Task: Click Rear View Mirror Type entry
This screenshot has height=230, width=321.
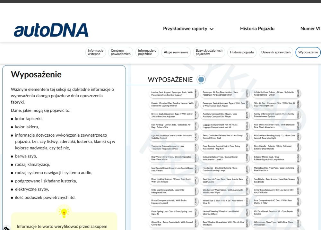Action: coord(173,158)
